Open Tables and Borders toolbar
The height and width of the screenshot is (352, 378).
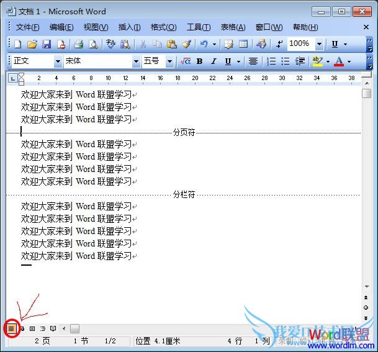[228, 44]
